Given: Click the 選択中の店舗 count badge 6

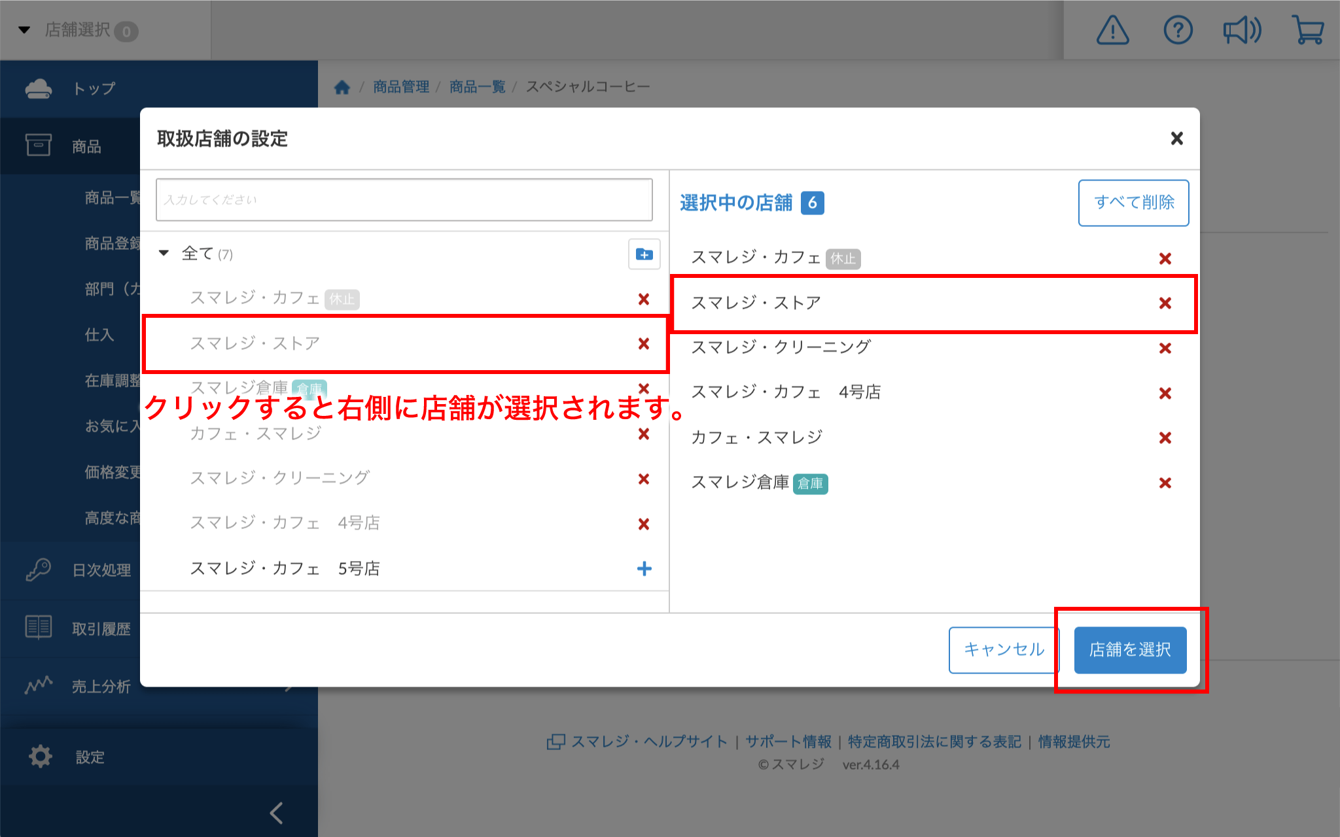Looking at the screenshot, I should (x=813, y=203).
